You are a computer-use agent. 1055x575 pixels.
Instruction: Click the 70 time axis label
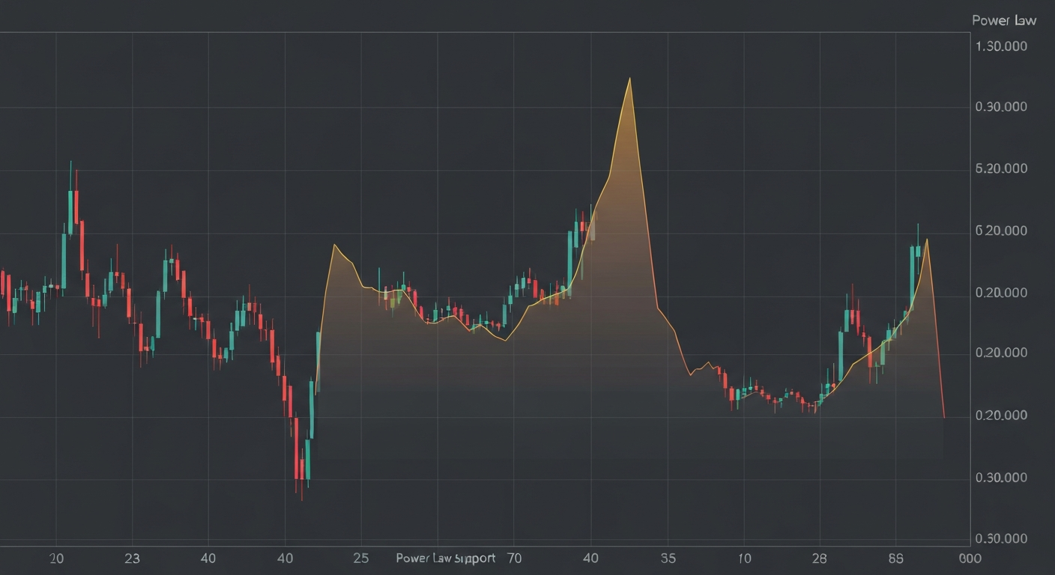coord(514,558)
